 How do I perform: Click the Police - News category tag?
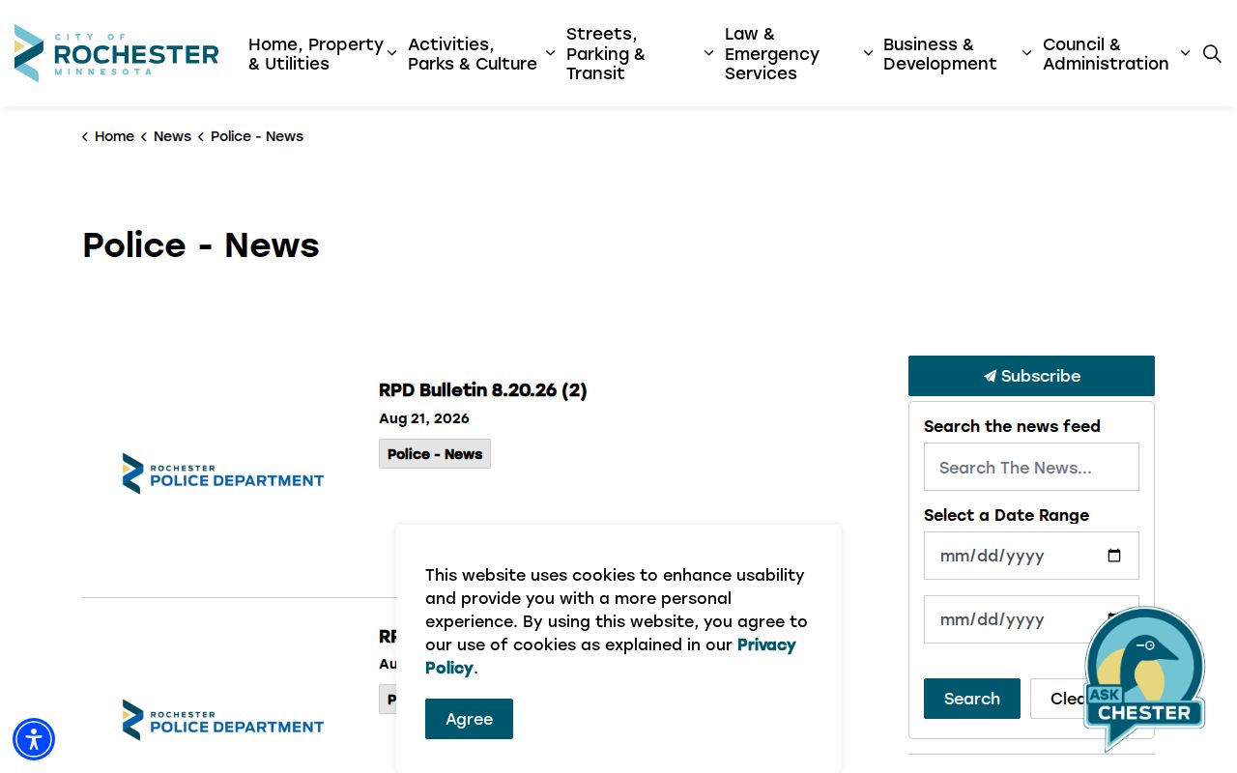435,454
